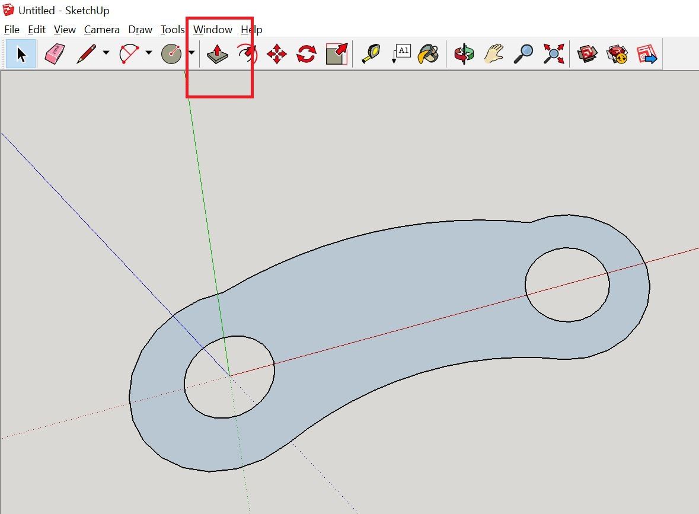Activate the Push/Pull tool
The width and height of the screenshot is (699, 514).
(x=218, y=54)
